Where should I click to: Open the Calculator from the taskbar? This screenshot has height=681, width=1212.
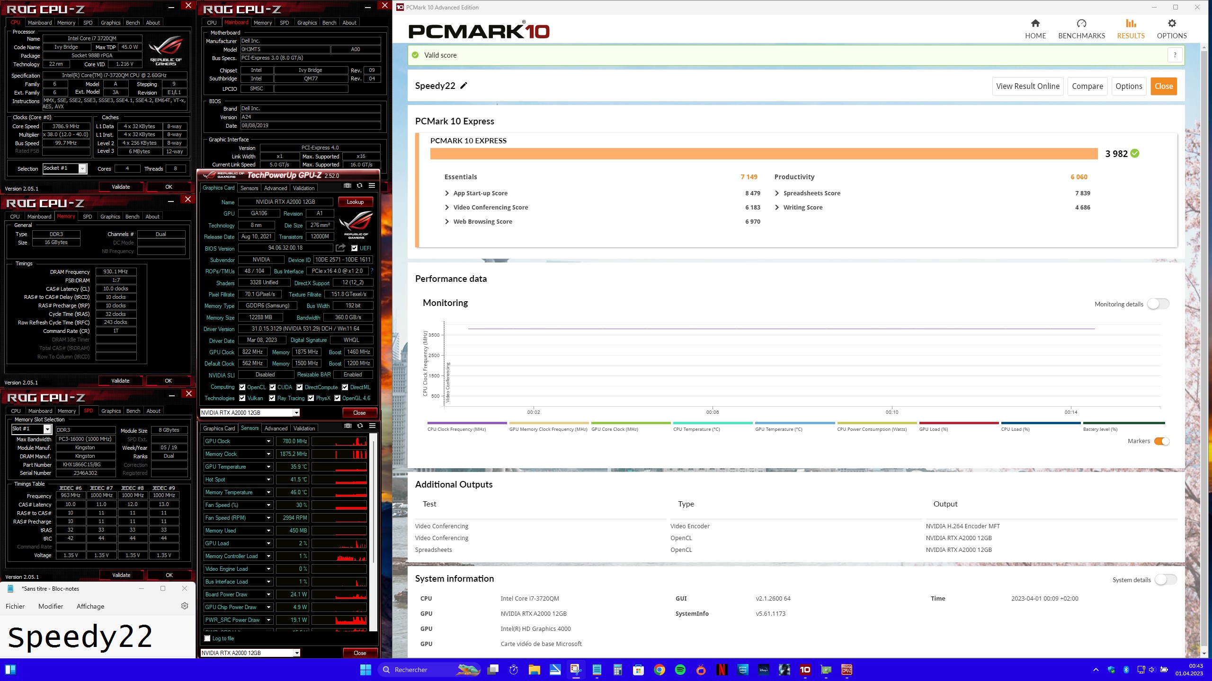[x=618, y=670]
